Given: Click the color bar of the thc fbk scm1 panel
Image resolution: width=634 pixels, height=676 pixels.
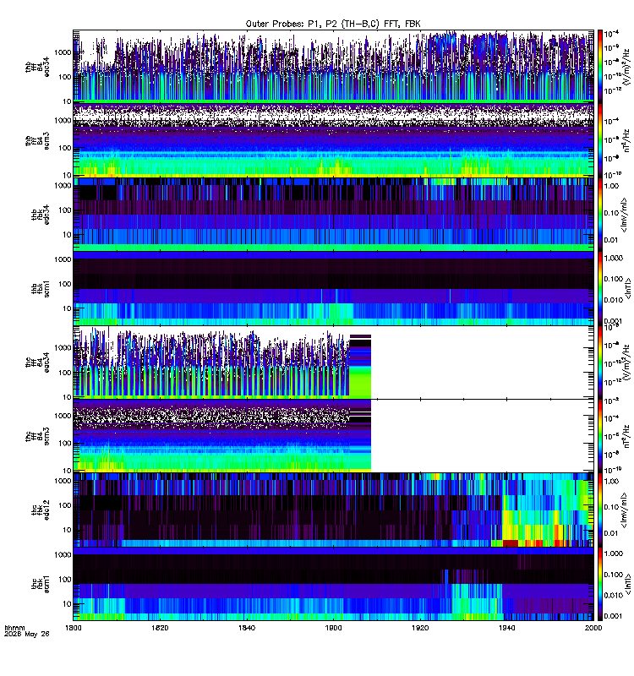Looking at the screenshot, I should [x=600, y=584].
